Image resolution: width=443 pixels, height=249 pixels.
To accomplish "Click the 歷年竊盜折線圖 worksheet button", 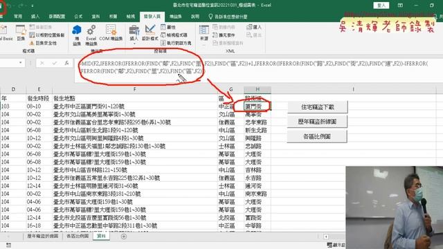I will 317,122.
